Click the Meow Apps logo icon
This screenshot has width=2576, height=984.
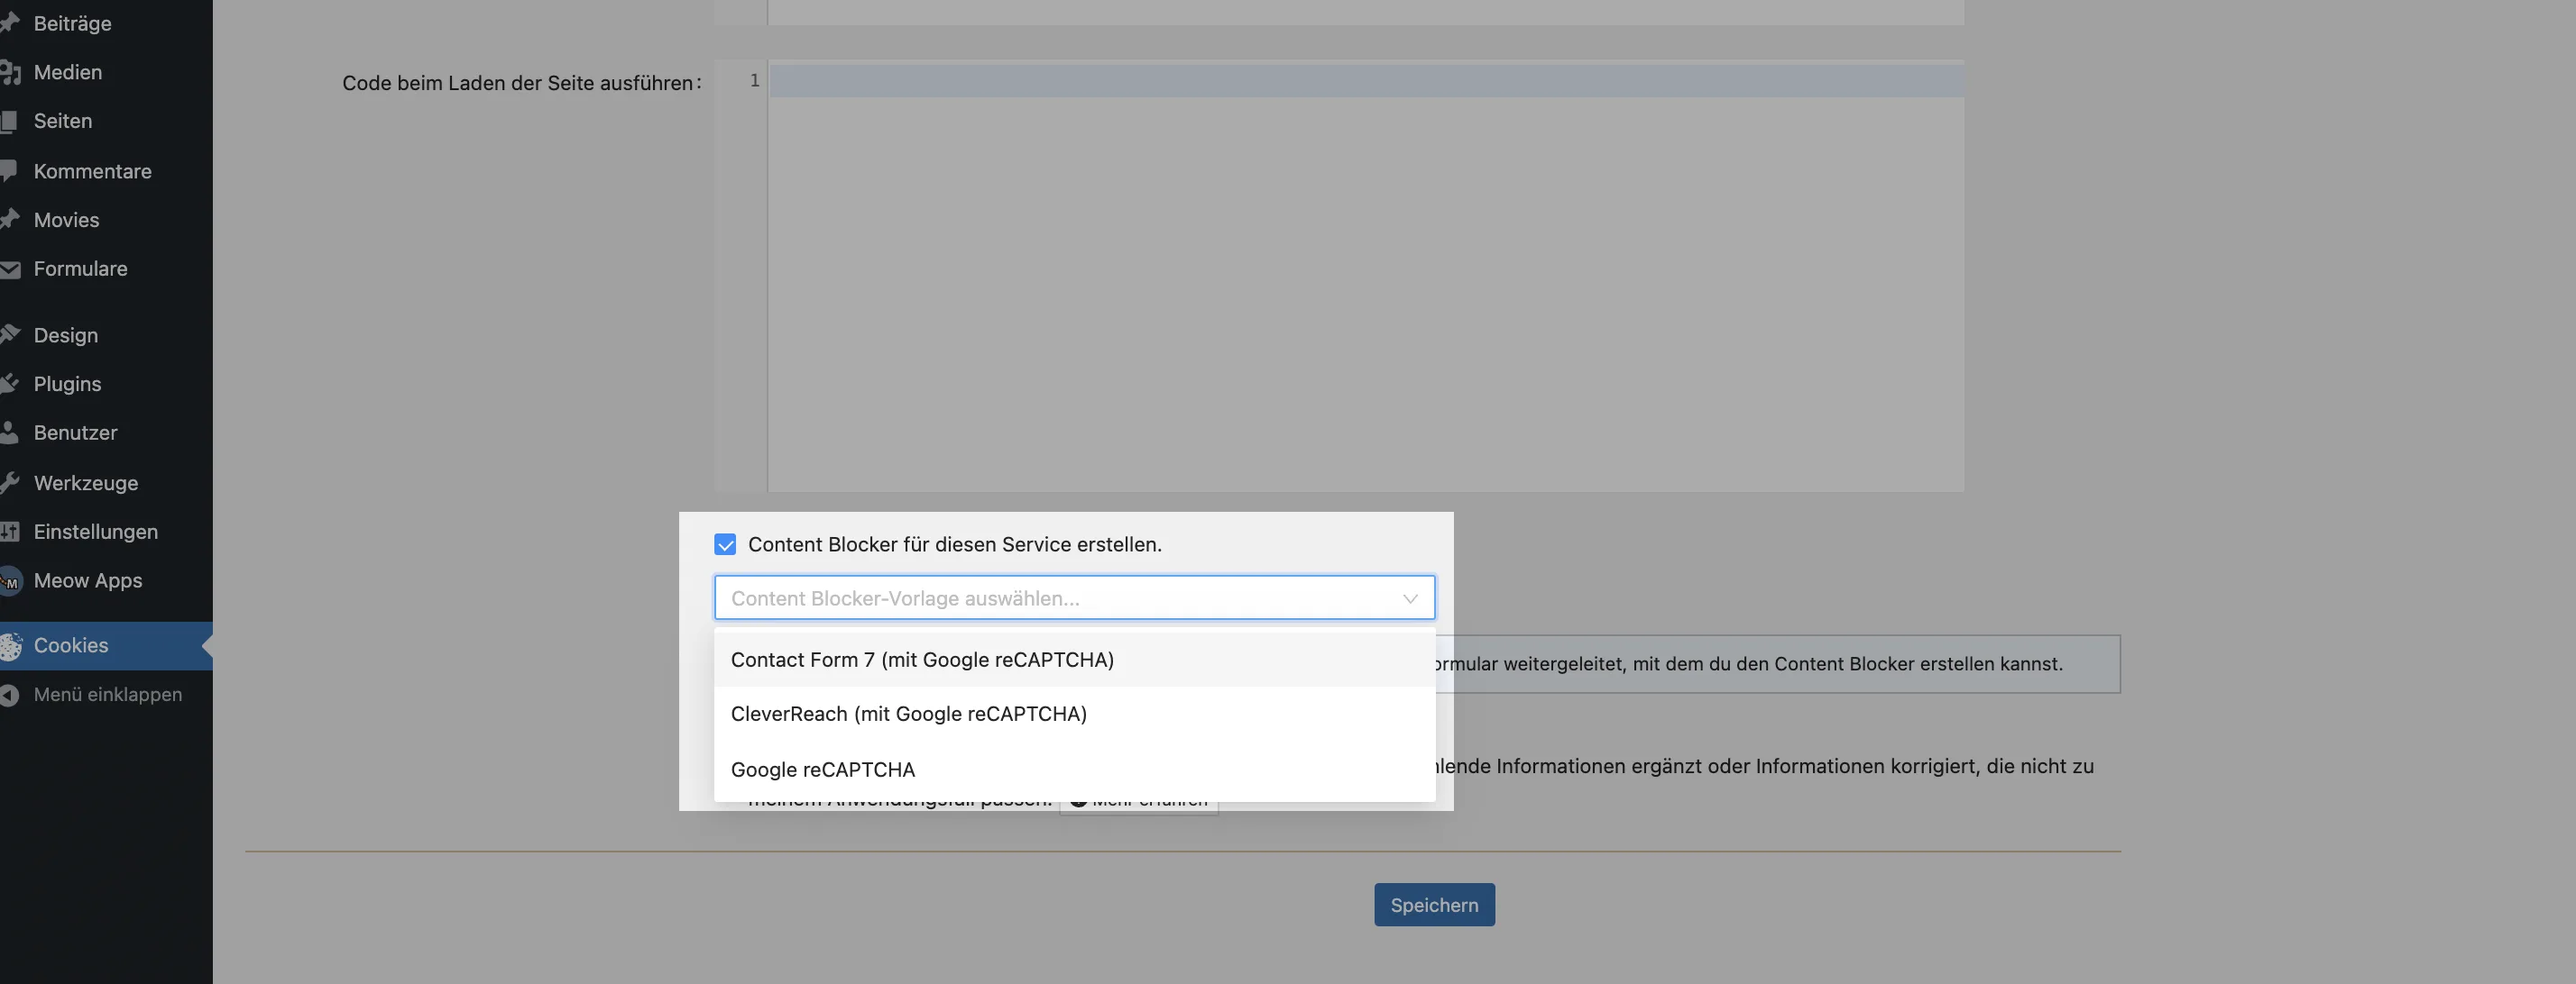[x=10, y=580]
